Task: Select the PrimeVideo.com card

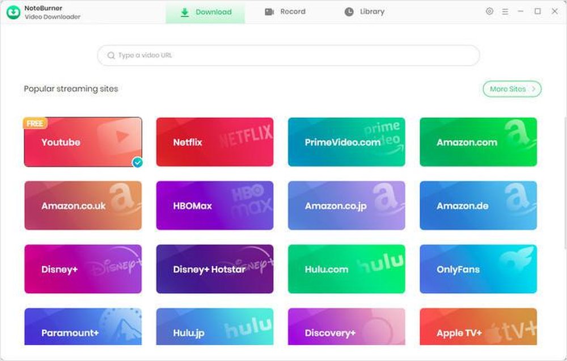Action: point(346,142)
